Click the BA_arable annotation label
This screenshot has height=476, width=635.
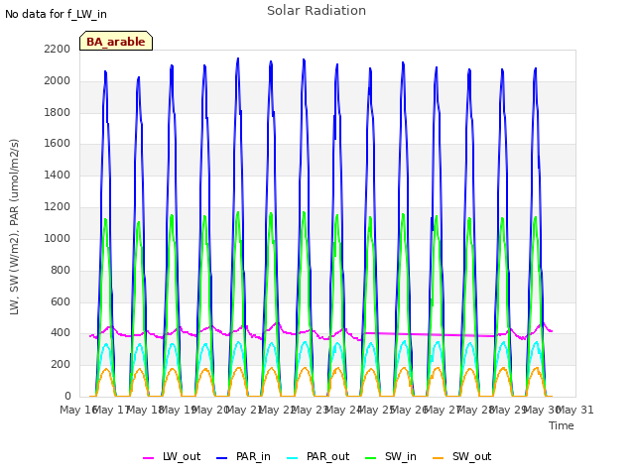click(116, 42)
